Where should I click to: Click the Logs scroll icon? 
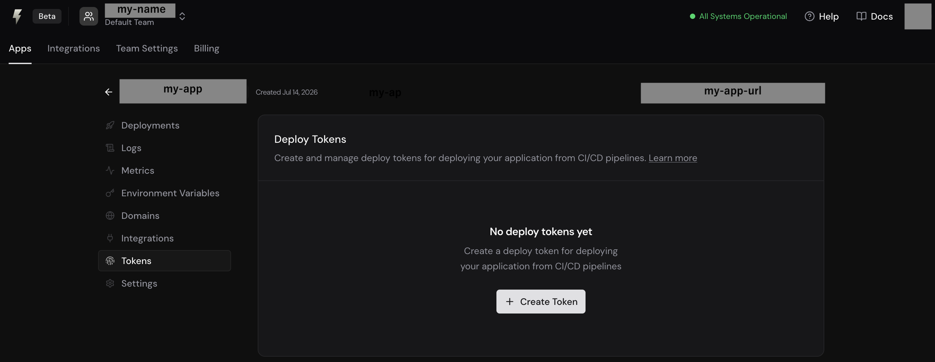(x=110, y=148)
